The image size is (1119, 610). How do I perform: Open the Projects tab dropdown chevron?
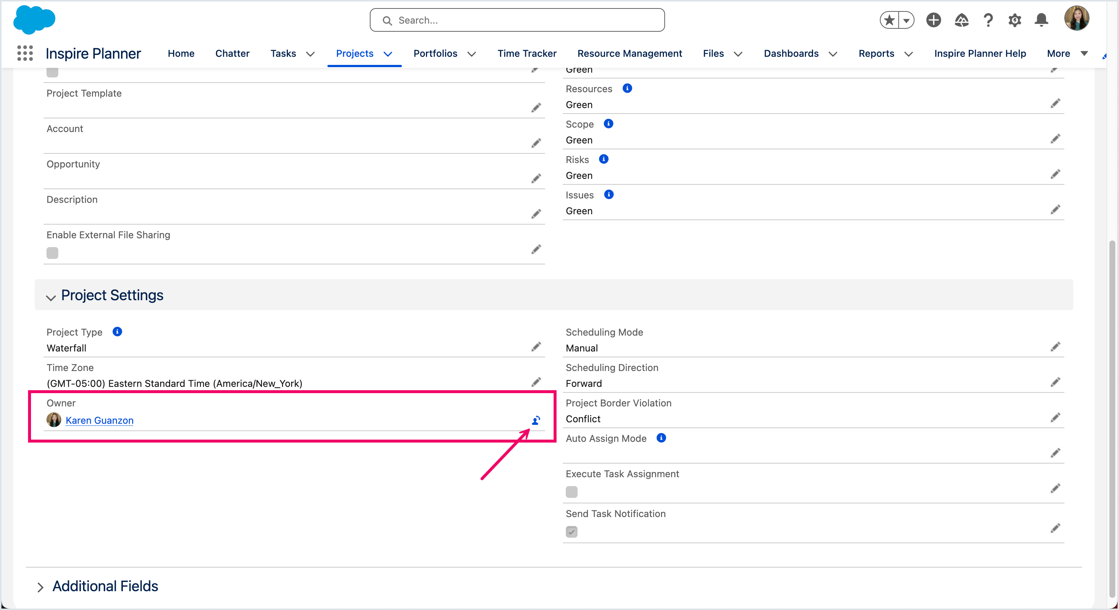[388, 54]
